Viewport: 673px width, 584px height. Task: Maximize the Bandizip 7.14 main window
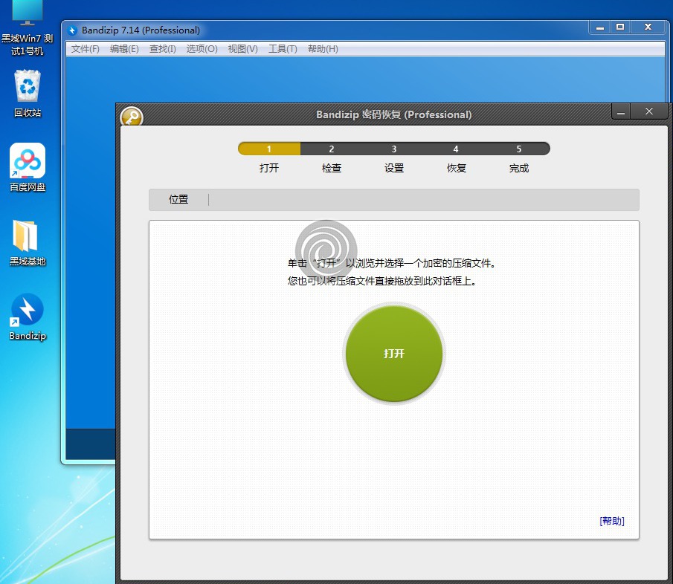pos(619,27)
